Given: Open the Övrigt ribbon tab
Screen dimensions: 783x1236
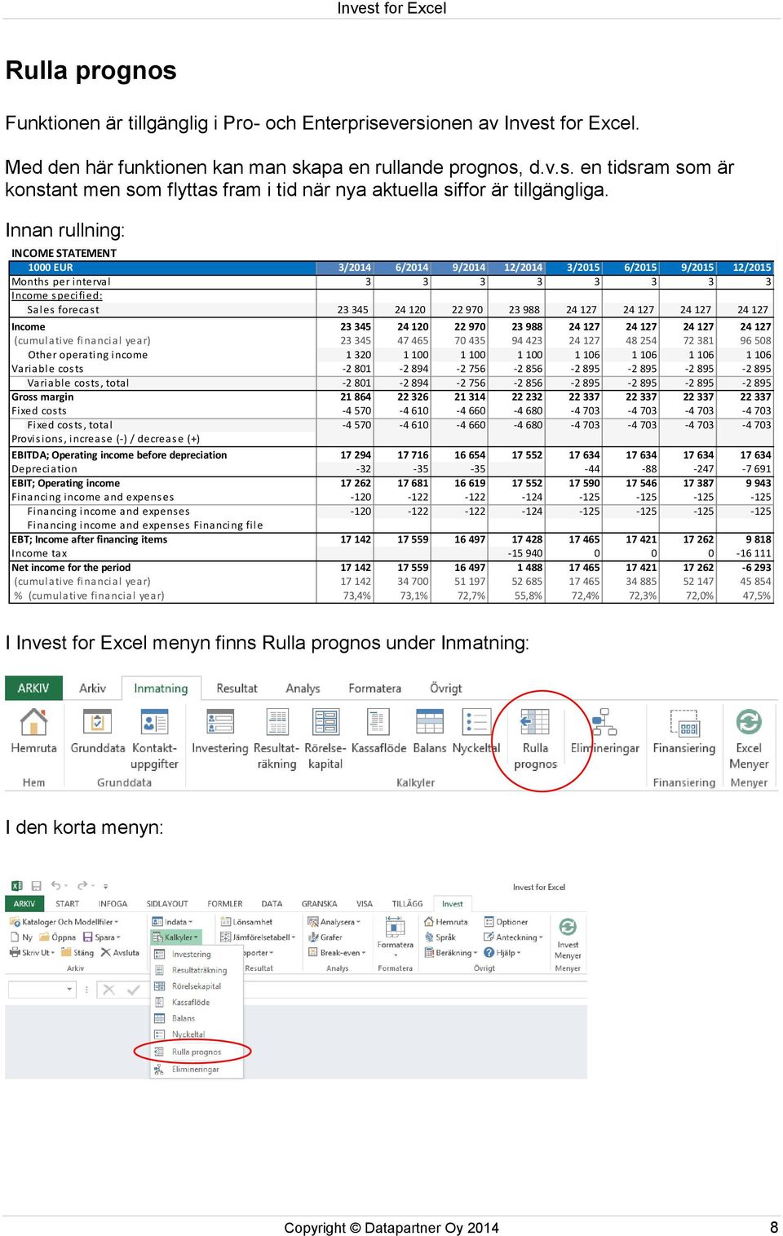Looking at the screenshot, I should (x=445, y=688).
